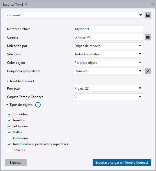
Task: Close the Exportar TrimBIM dialog
Action: pos(152,4)
